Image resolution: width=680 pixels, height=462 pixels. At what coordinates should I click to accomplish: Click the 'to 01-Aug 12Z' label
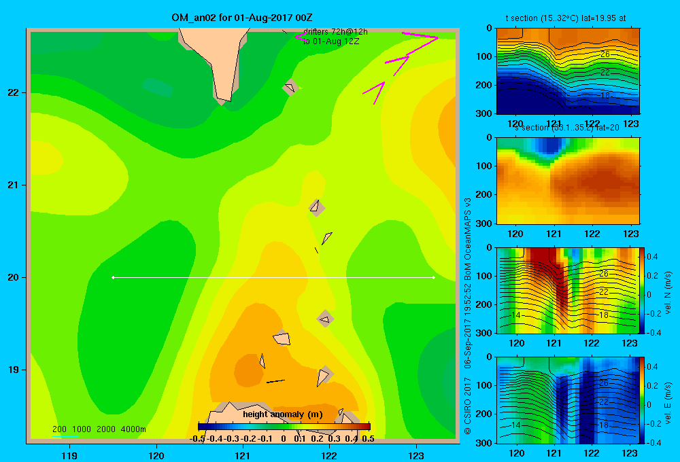tap(331, 41)
